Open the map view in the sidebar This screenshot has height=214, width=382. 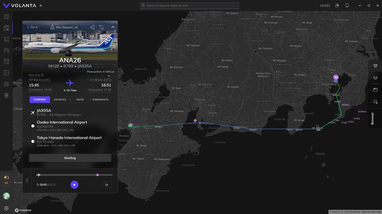point(6,17)
